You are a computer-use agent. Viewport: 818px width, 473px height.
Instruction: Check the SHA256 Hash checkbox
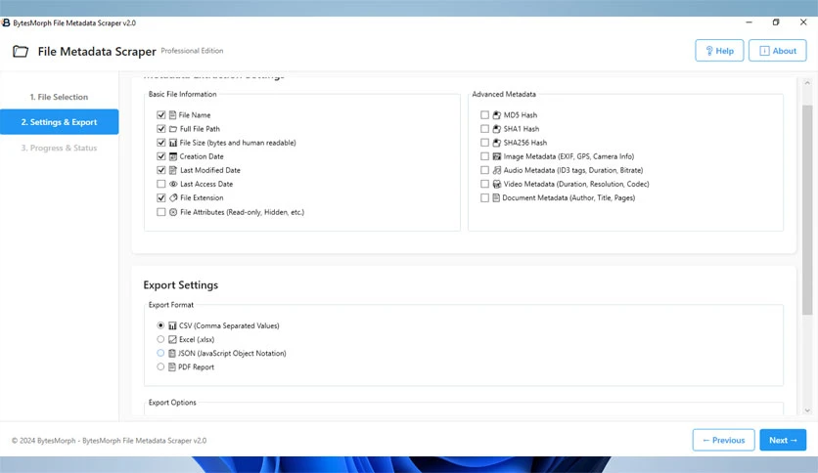[x=484, y=143]
